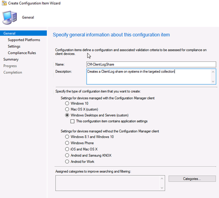Select Windows 8.1 and Windows 10 option

(x=67, y=137)
